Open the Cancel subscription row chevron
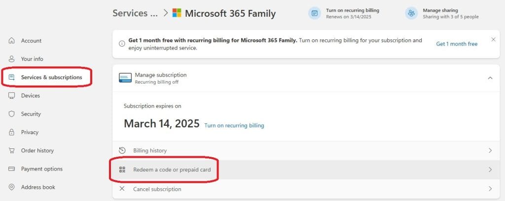 (490, 189)
